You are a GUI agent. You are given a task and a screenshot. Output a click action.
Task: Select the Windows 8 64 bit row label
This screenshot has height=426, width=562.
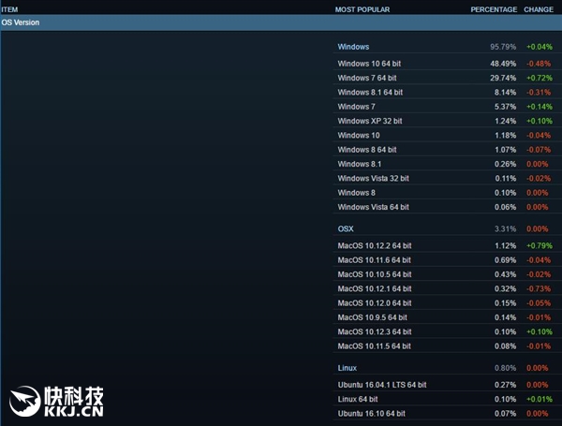(x=367, y=150)
